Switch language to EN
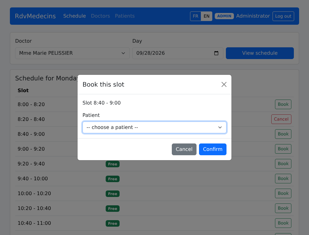The height and width of the screenshot is (235, 309). pyautogui.click(x=206, y=16)
